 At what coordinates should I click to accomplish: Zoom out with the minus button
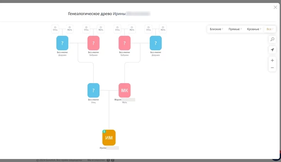(x=272, y=68)
